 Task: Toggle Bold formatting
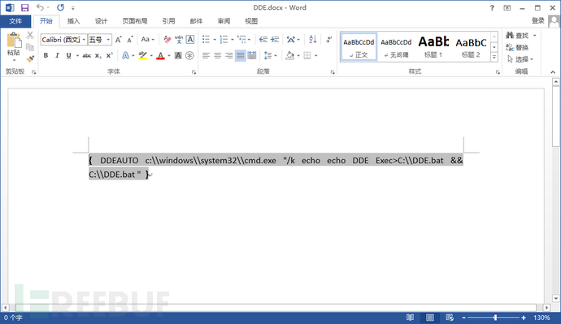(46, 55)
